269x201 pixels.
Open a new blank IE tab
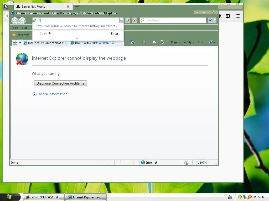click(x=120, y=43)
